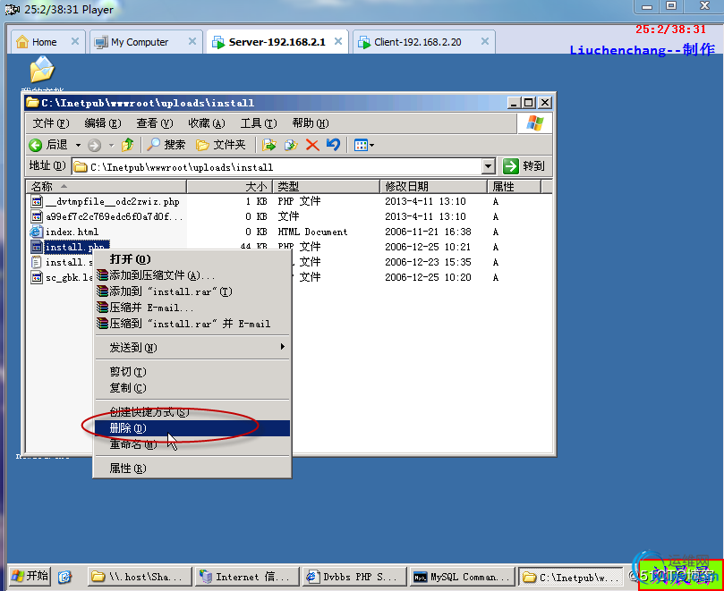Choose 压缩并 E-mail... entry

click(x=192, y=308)
